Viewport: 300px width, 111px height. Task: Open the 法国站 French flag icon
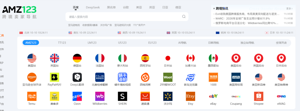(100, 58)
